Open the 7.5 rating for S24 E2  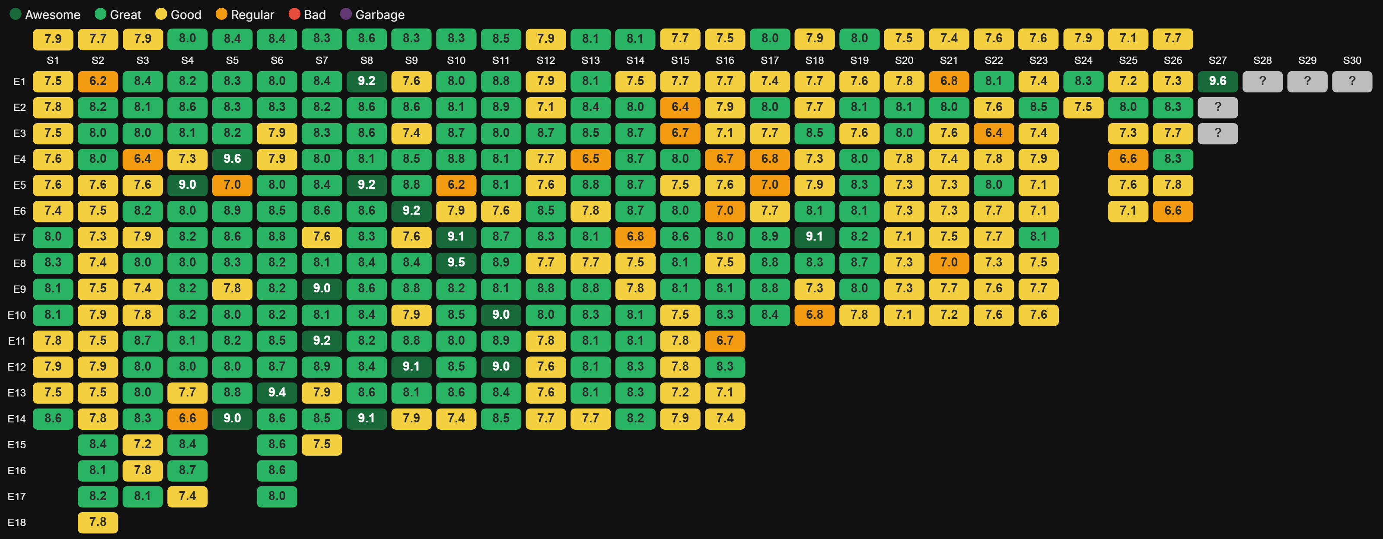(x=1083, y=107)
